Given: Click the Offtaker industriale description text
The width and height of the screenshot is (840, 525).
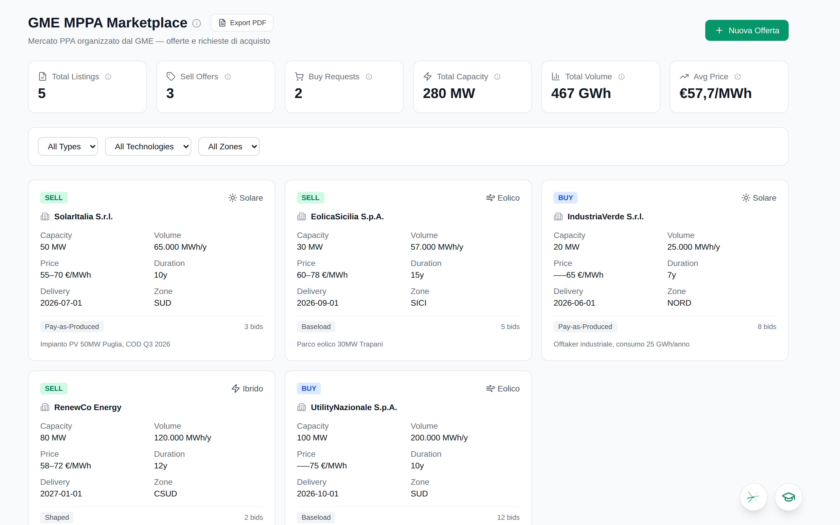Looking at the screenshot, I should tap(621, 344).
